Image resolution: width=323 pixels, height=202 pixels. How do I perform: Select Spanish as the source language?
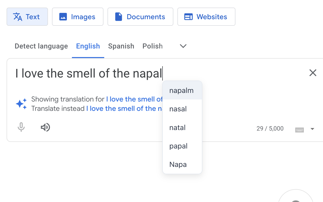(x=121, y=46)
